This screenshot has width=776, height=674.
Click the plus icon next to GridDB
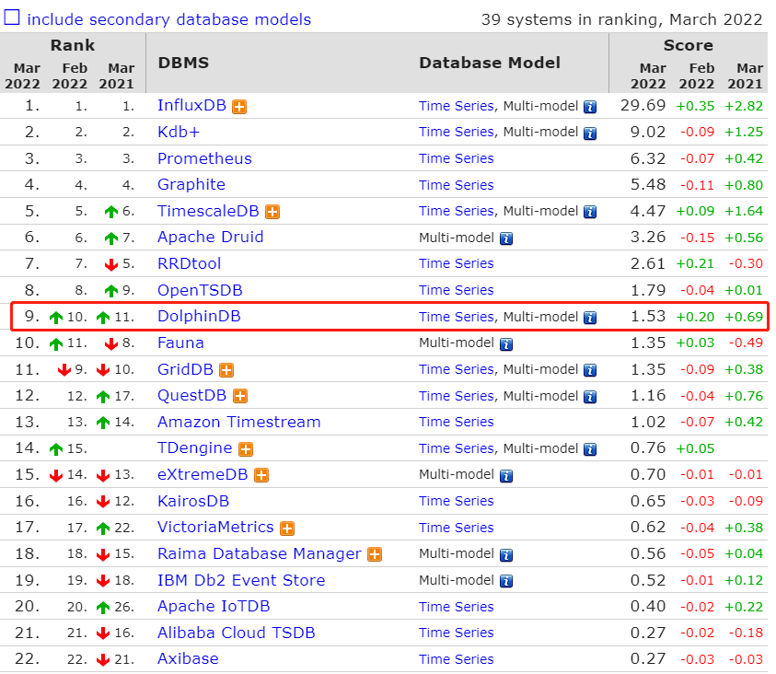[x=226, y=370]
